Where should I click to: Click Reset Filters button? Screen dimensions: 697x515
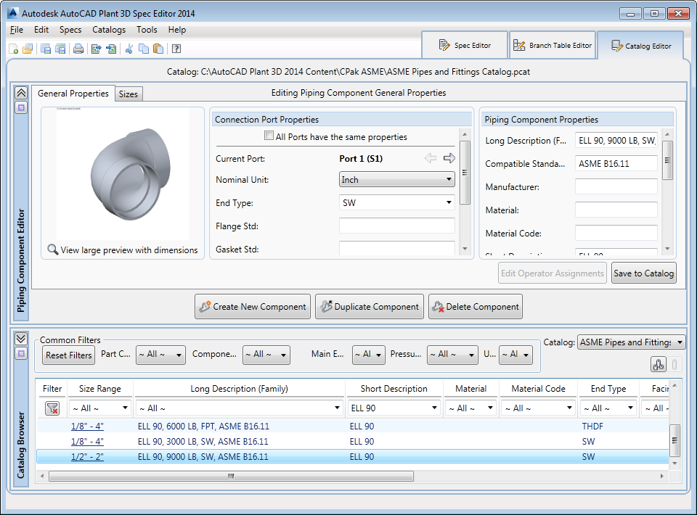[68, 355]
